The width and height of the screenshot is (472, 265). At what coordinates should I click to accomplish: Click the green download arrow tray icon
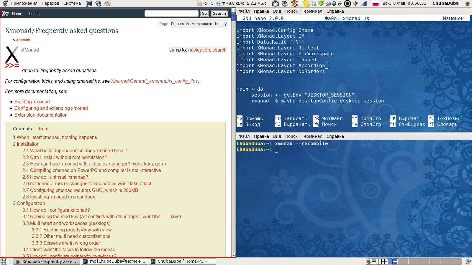pyautogui.click(x=321, y=4)
